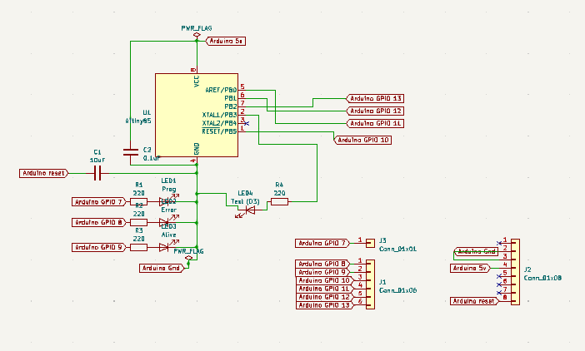Select the Arduino GPIO 7 label at J3

pos(322,243)
